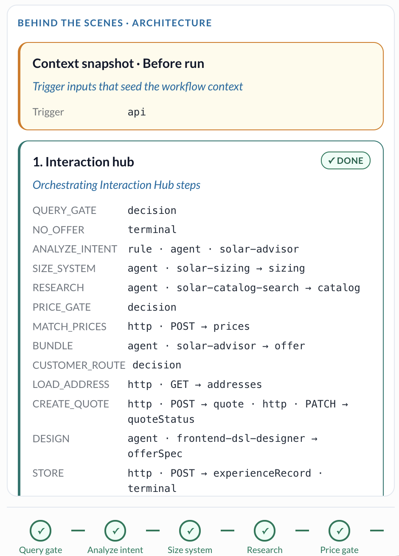Click the value frontend-dsl-designer → offerSpec
Viewport: 399px width, 556px height.
pyautogui.click(x=222, y=446)
